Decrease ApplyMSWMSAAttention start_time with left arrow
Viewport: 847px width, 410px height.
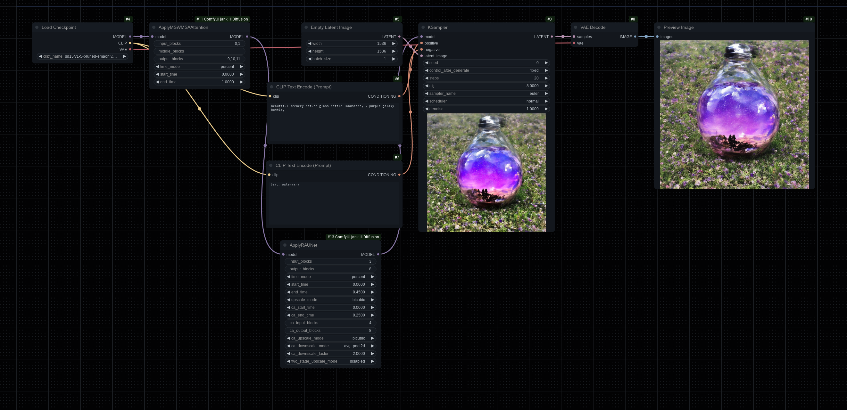coord(157,74)
